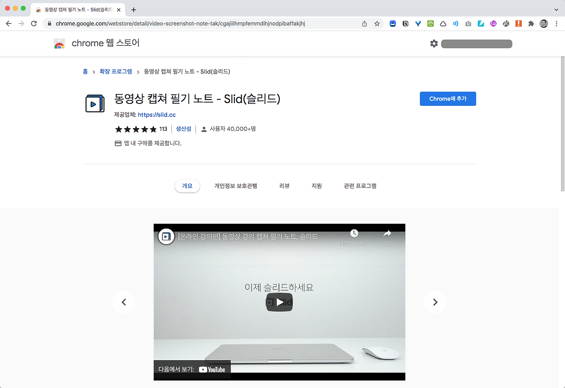Play the Slid intro video

pyautogui.click(x=279, y=302)
